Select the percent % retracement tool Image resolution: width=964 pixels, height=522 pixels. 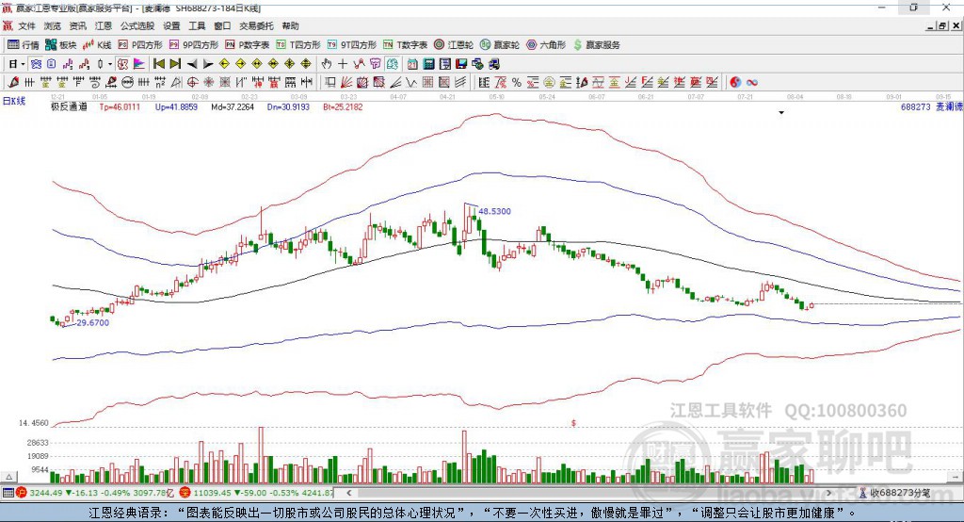[x=517, y=83]
